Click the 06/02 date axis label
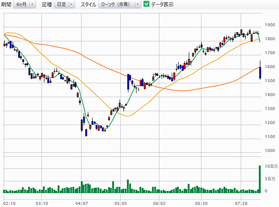 coord(159,204)
